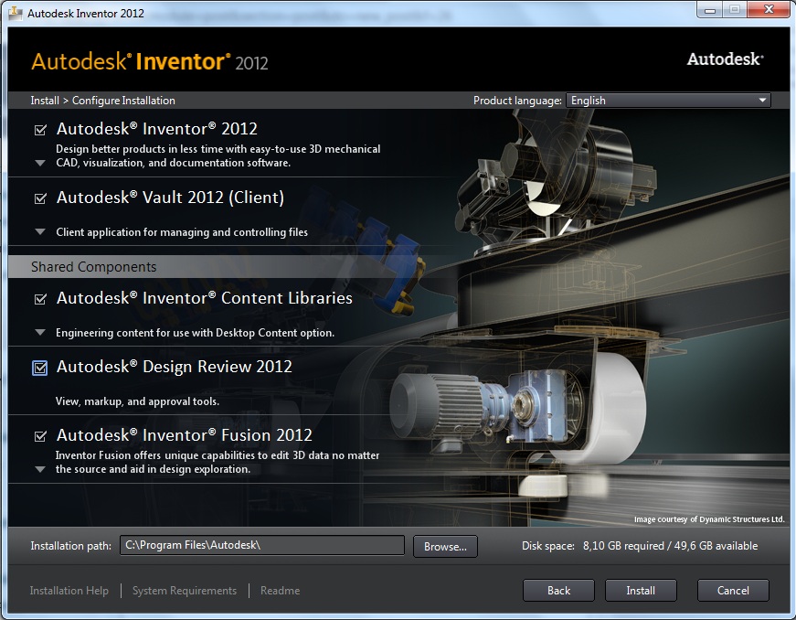Click the Autodesk Inventor 2012 product title

[x=157, y=129]
